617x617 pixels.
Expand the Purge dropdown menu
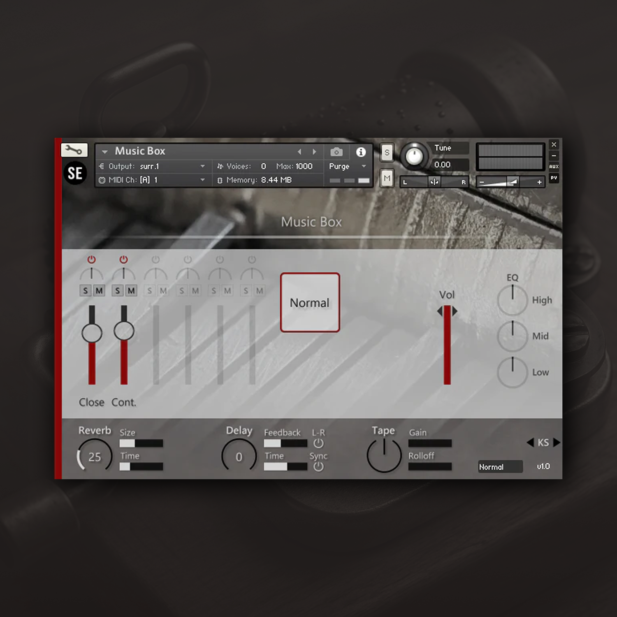point(364,166)
